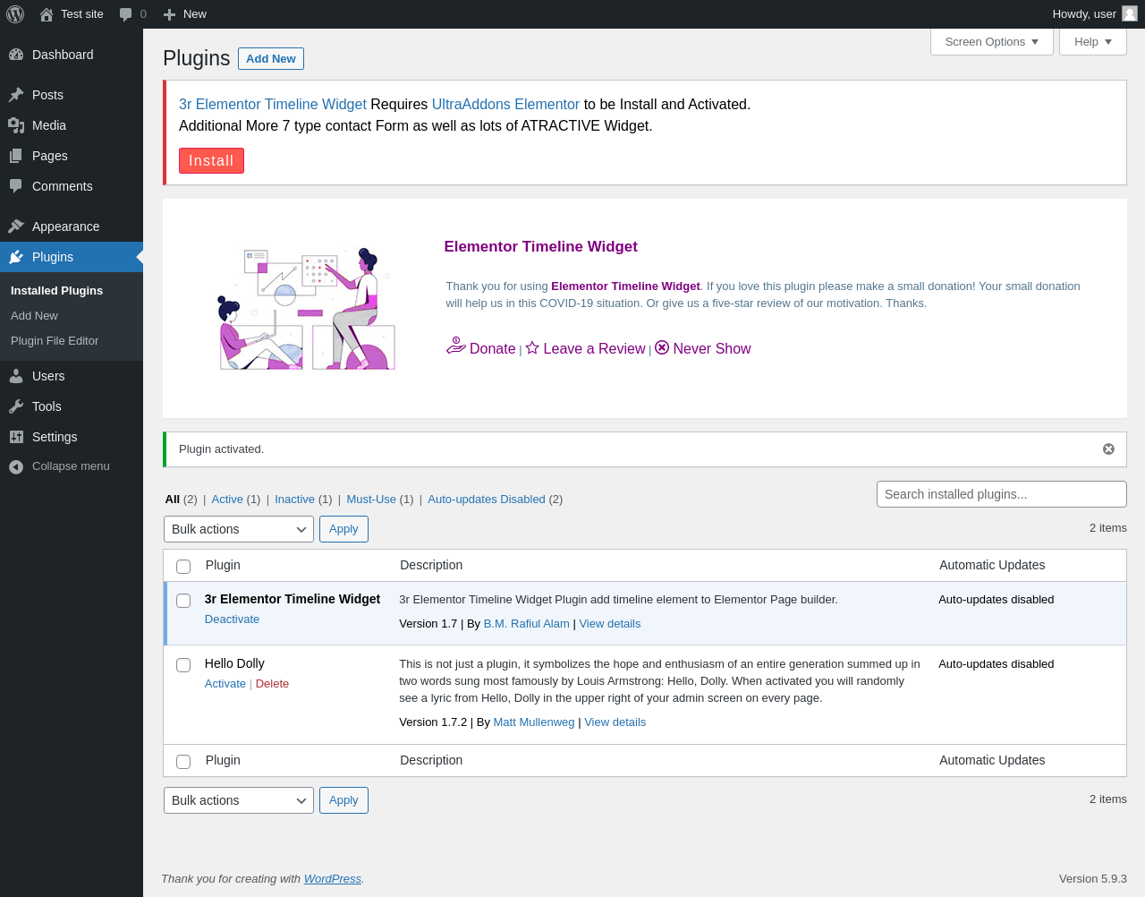View details for Hello Dolly
Viewport: 1145px width, 897px height.
pyautogui.click(x=615, y=722)
